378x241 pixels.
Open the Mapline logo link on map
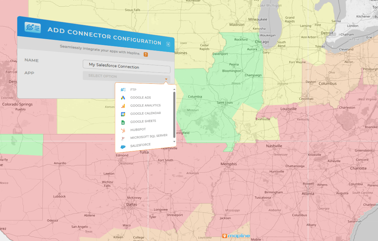(x=236, y=236)
